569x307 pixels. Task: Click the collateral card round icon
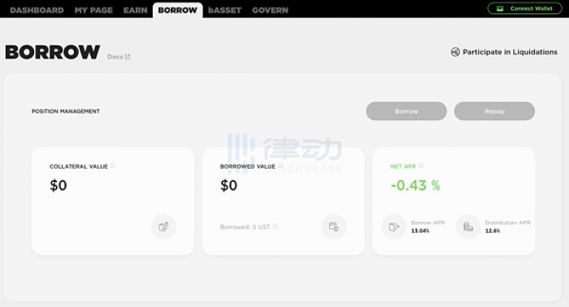pyautogui.click(x=163, y=227)
